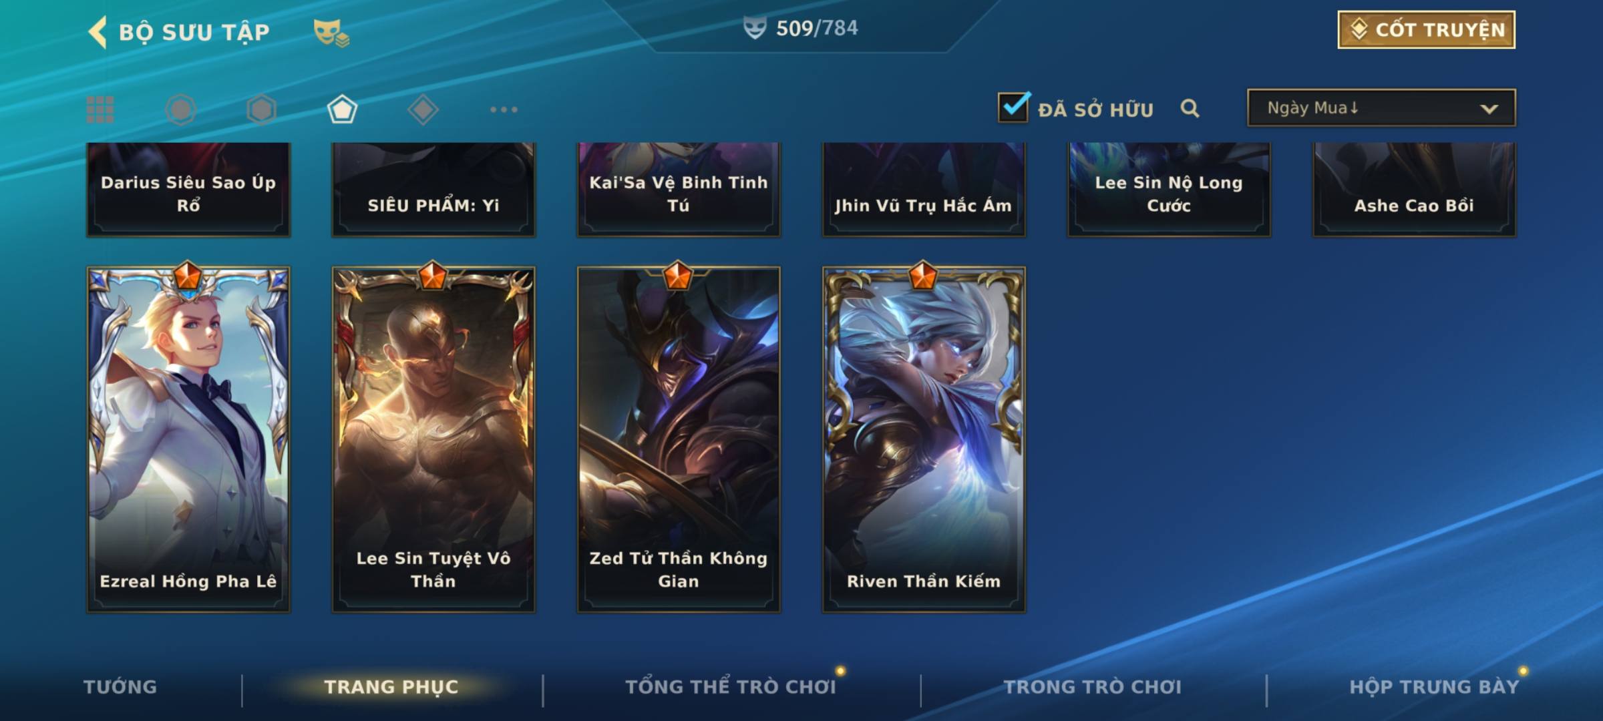
Task: Select the circular rarity filter icon
Action: (x=180, y=109)
